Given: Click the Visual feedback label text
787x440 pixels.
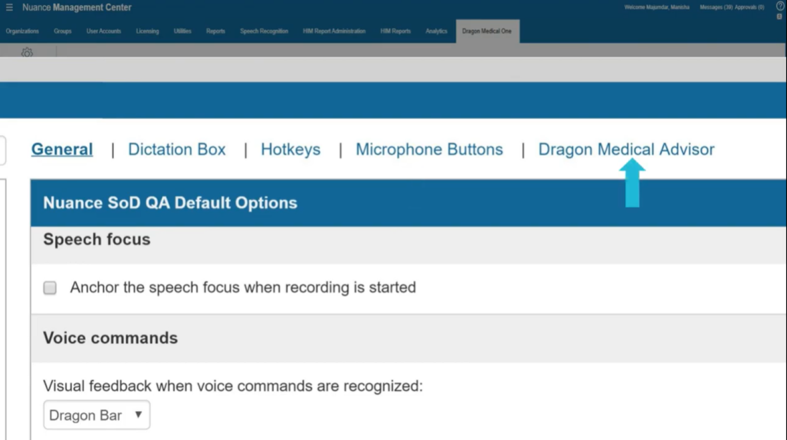Looking at the screenshot, I should 233,386.
